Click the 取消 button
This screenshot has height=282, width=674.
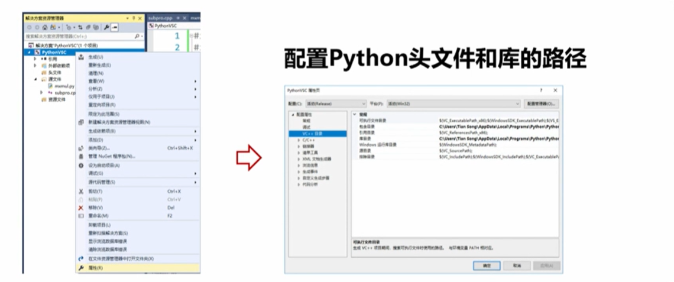pos(517,266)
